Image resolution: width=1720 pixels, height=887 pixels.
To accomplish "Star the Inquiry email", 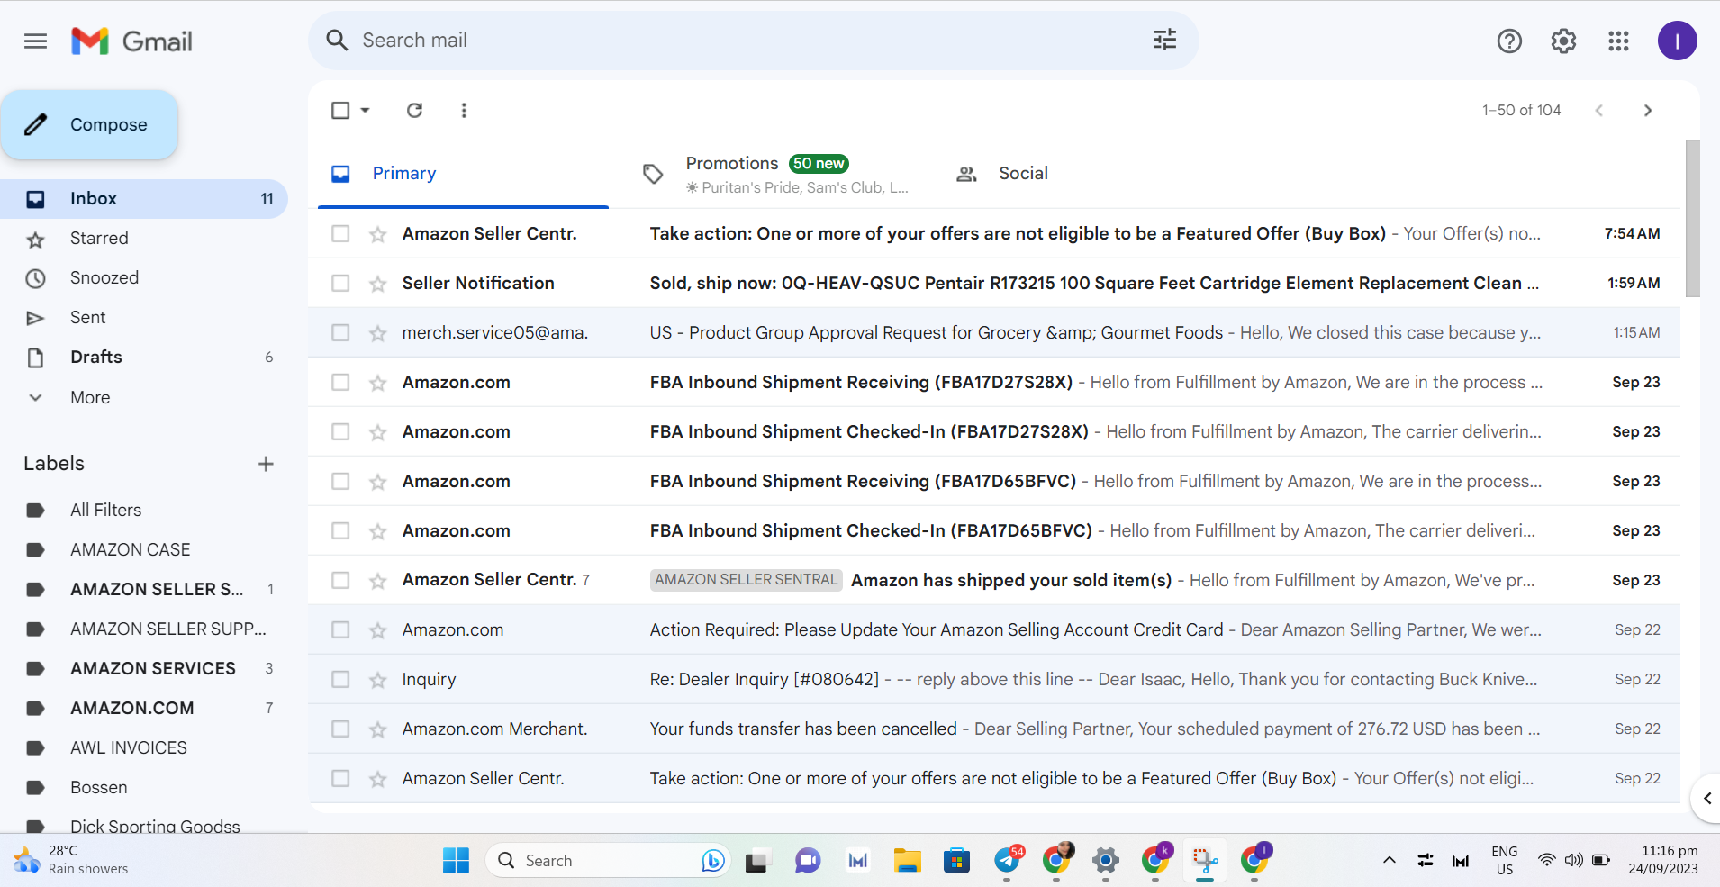I will click(x=378, y=680).
